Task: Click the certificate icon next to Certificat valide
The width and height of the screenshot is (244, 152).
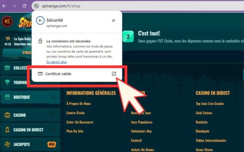Action: click(40, 74)
